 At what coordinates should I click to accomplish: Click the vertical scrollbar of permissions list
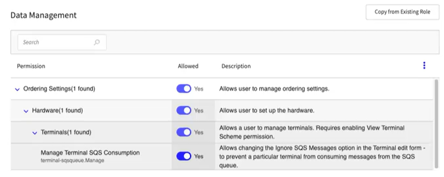click(436, 124)
